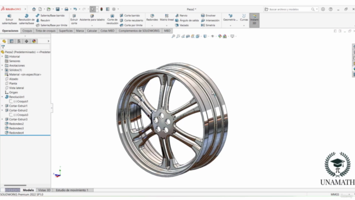The image size is (355, 200).
Task: Open the FeatureManager design tree tab icon
Action: click(x=4, y=41)
